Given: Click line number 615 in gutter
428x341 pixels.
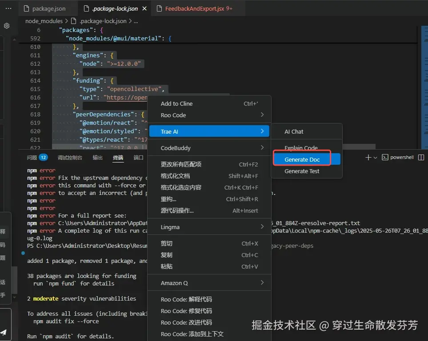Looking at the screenshot, I should (35, 89).
